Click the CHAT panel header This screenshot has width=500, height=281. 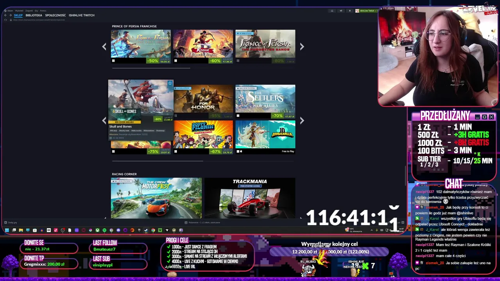coord(454,183)
